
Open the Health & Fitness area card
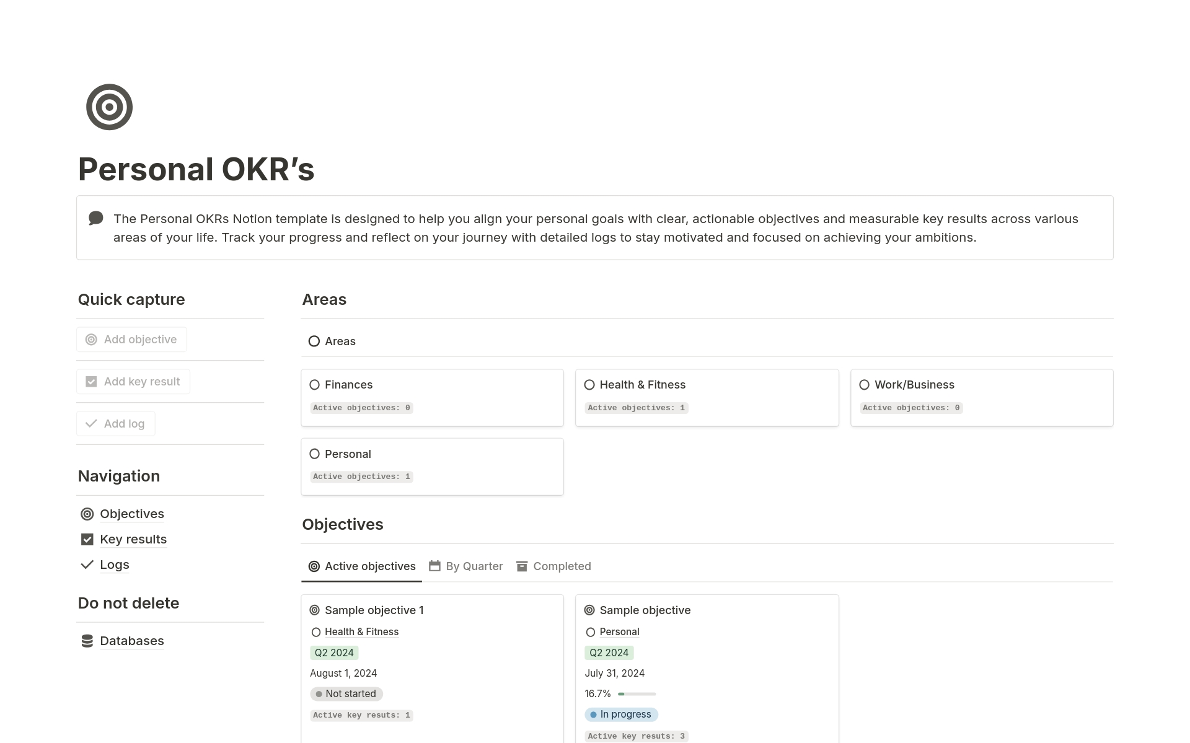click(x=707, y=398)
